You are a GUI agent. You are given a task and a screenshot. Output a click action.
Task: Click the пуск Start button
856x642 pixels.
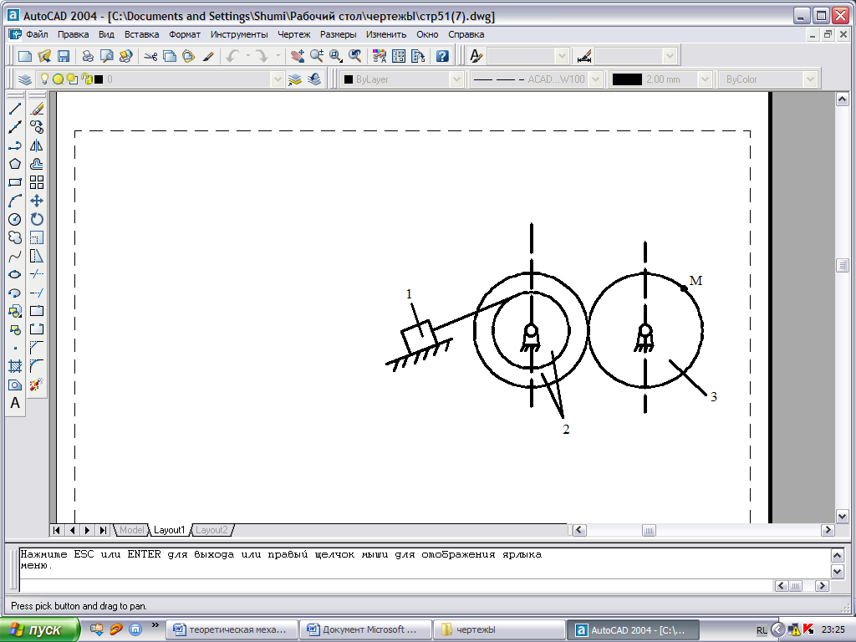(38, 630)
